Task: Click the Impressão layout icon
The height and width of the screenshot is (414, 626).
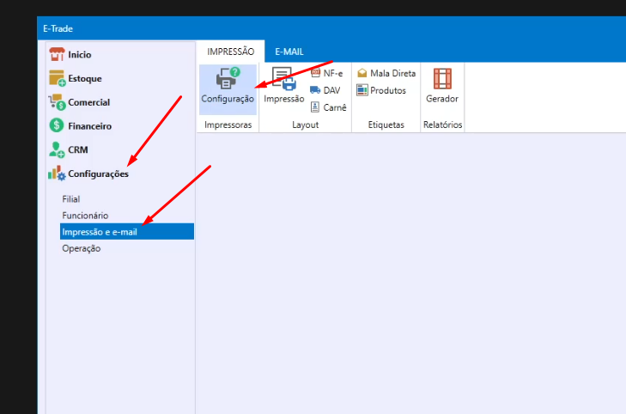Action: click(283, 87)
